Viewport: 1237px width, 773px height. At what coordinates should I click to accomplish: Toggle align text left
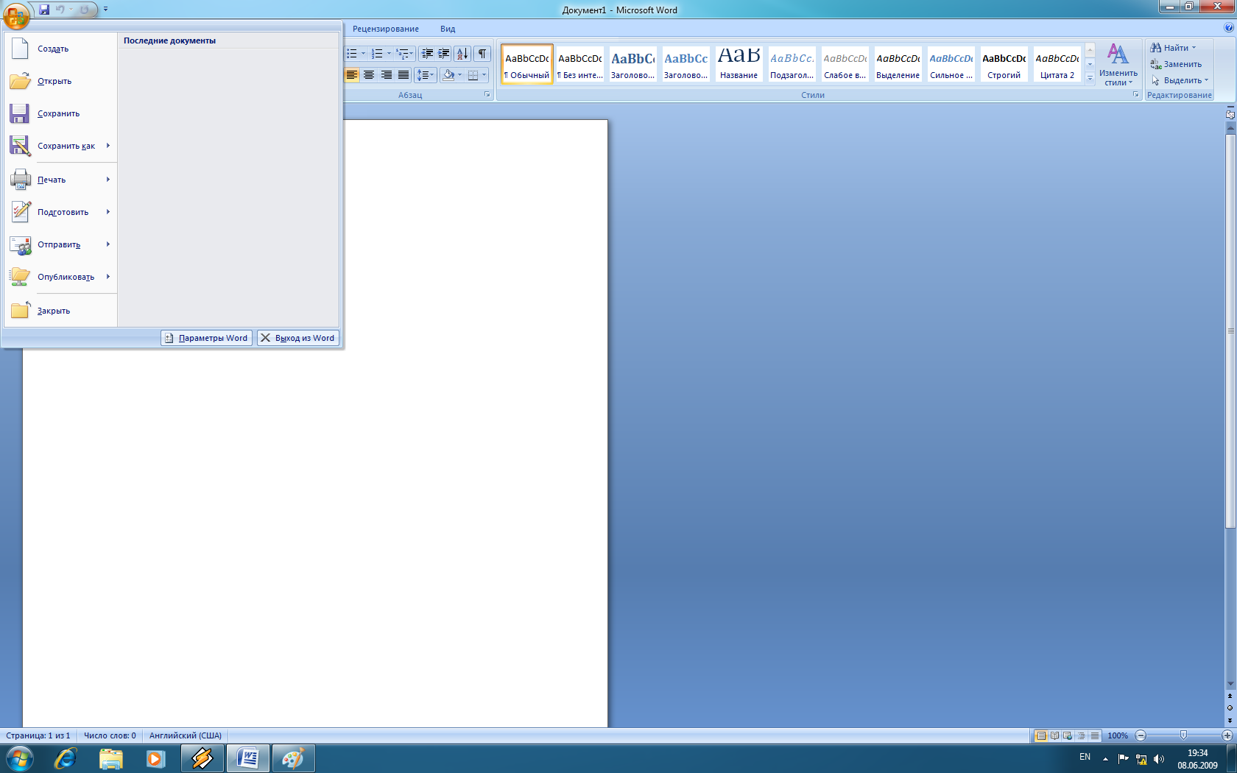352,75
